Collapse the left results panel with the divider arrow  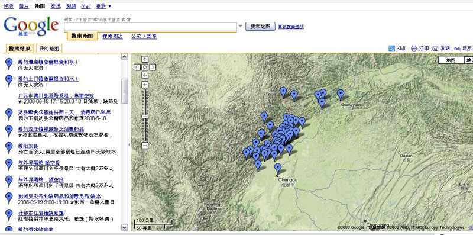click(x=129, y=145)
